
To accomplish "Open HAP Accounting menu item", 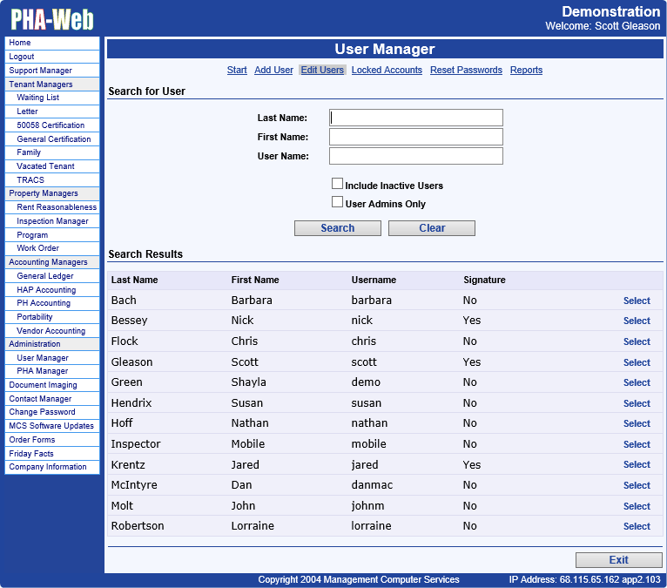I will [x=52, y=290].
